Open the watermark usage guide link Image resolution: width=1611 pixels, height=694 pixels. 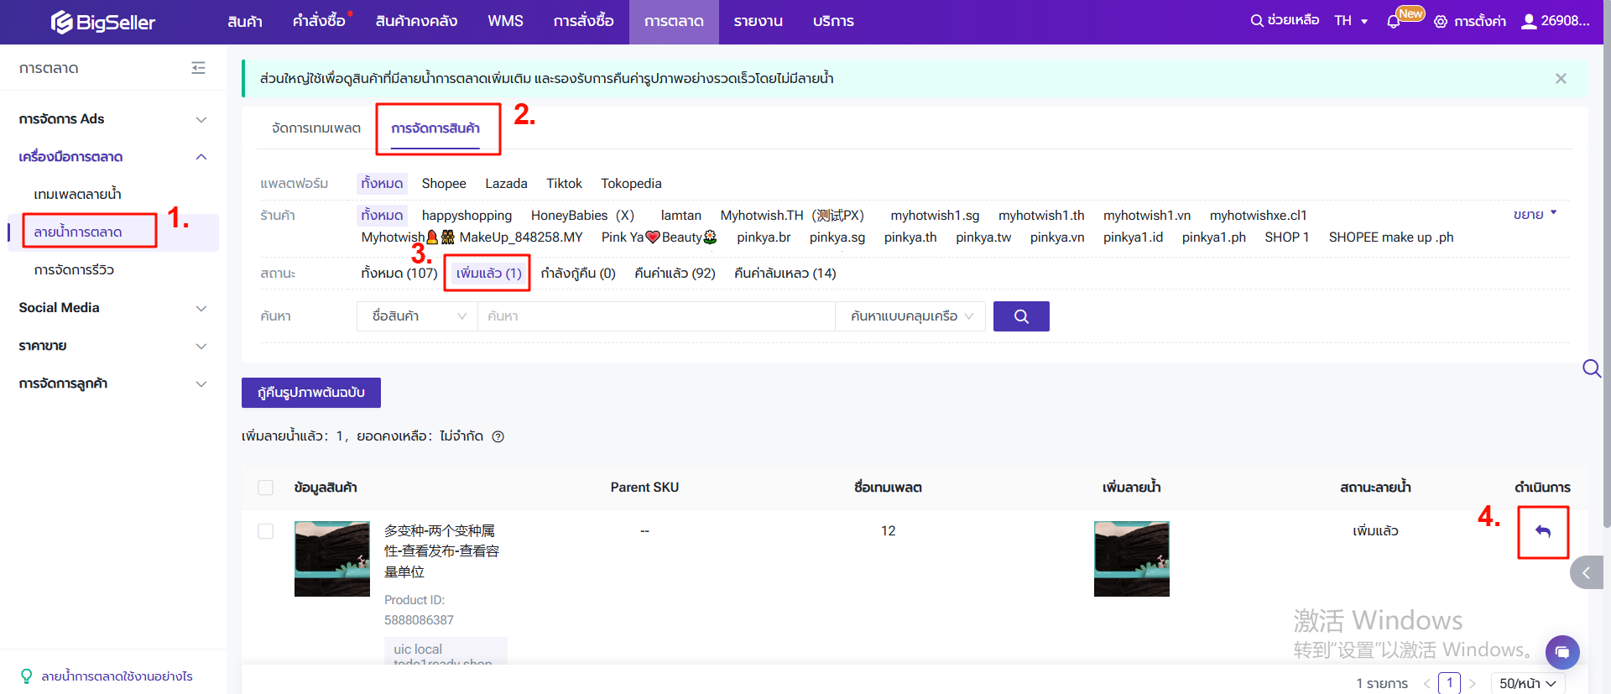coord(117,676)
